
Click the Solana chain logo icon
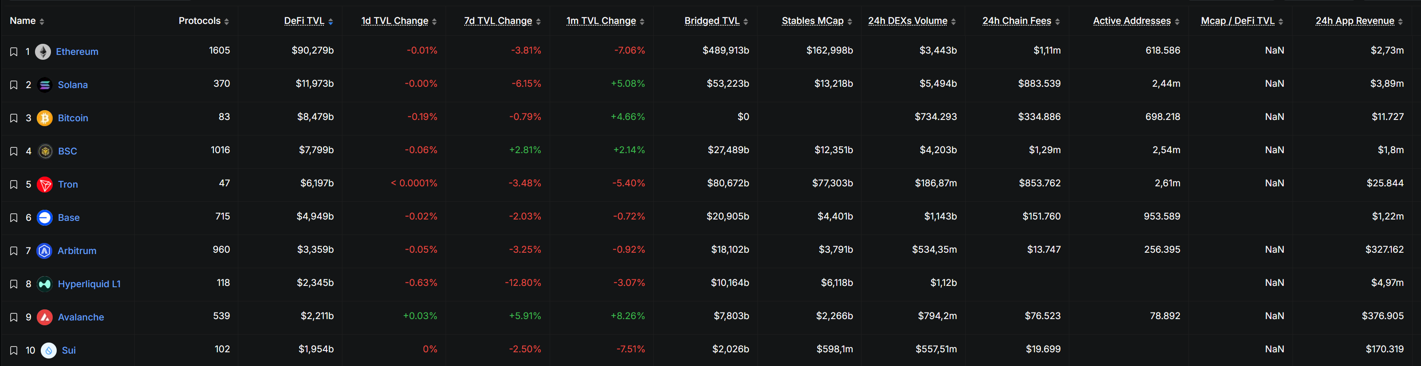[x=45, y=85]
